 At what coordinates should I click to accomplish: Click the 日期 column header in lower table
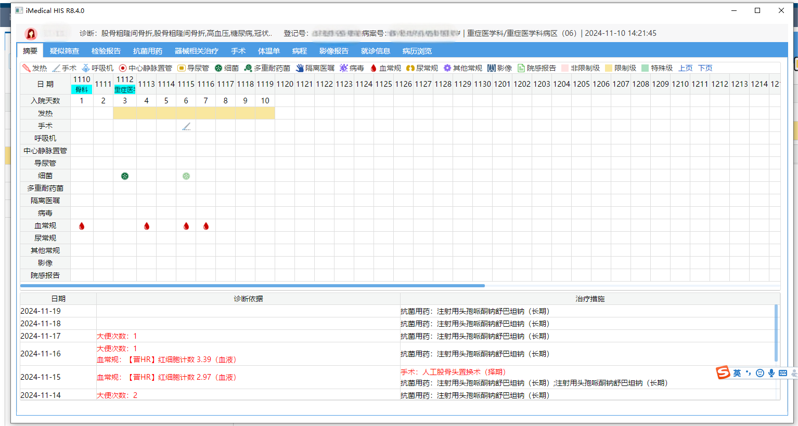(x=58, y=299)
